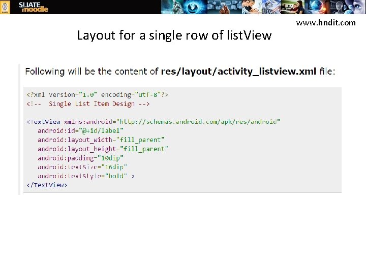This screenshot has width=366, height=274.
Task: Select the bold filename res/layout/activity_listview.xml
Action: pyautogui.click(x=238, y=72)
